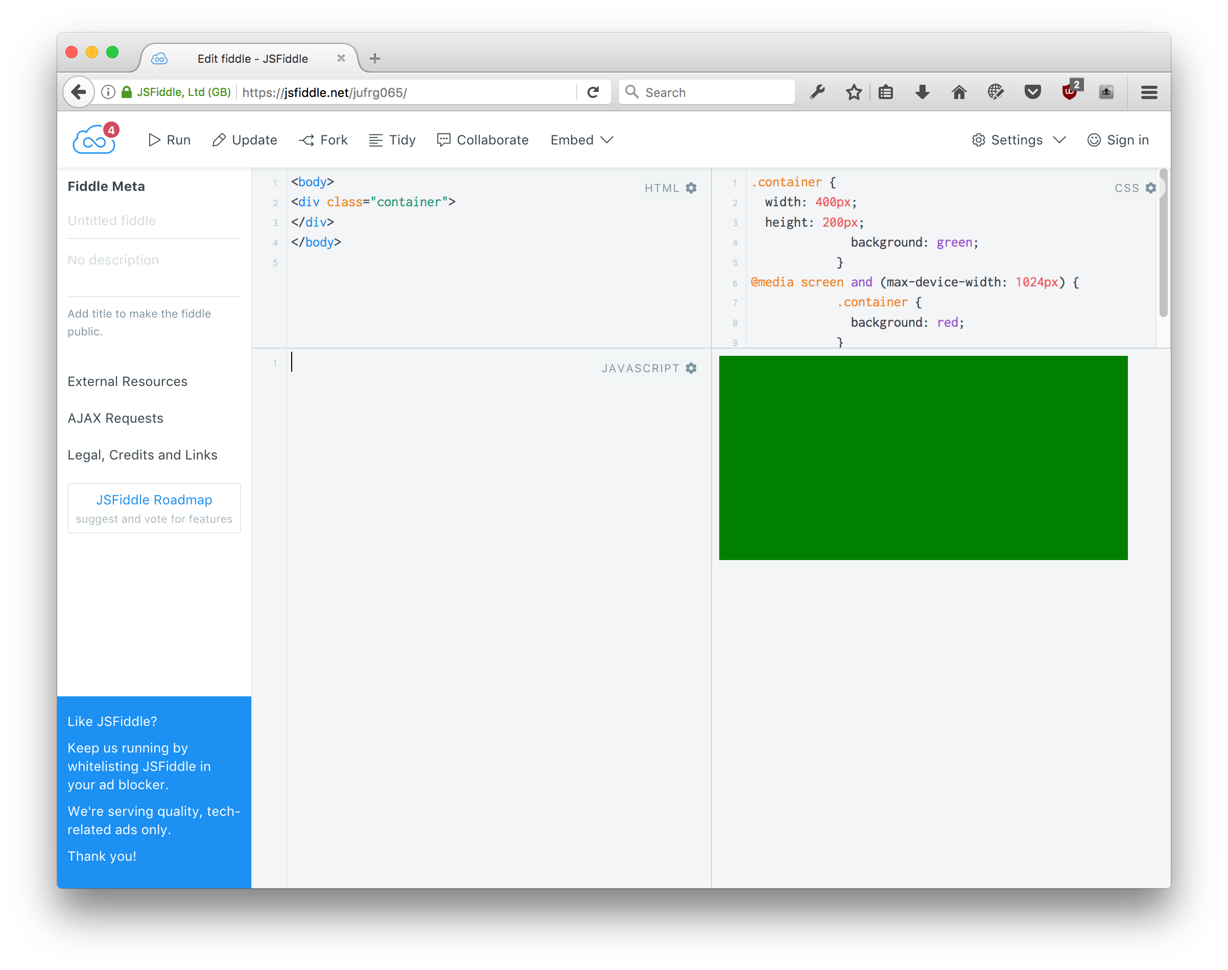Open the HTML panel settings gear

coord(692,188)
